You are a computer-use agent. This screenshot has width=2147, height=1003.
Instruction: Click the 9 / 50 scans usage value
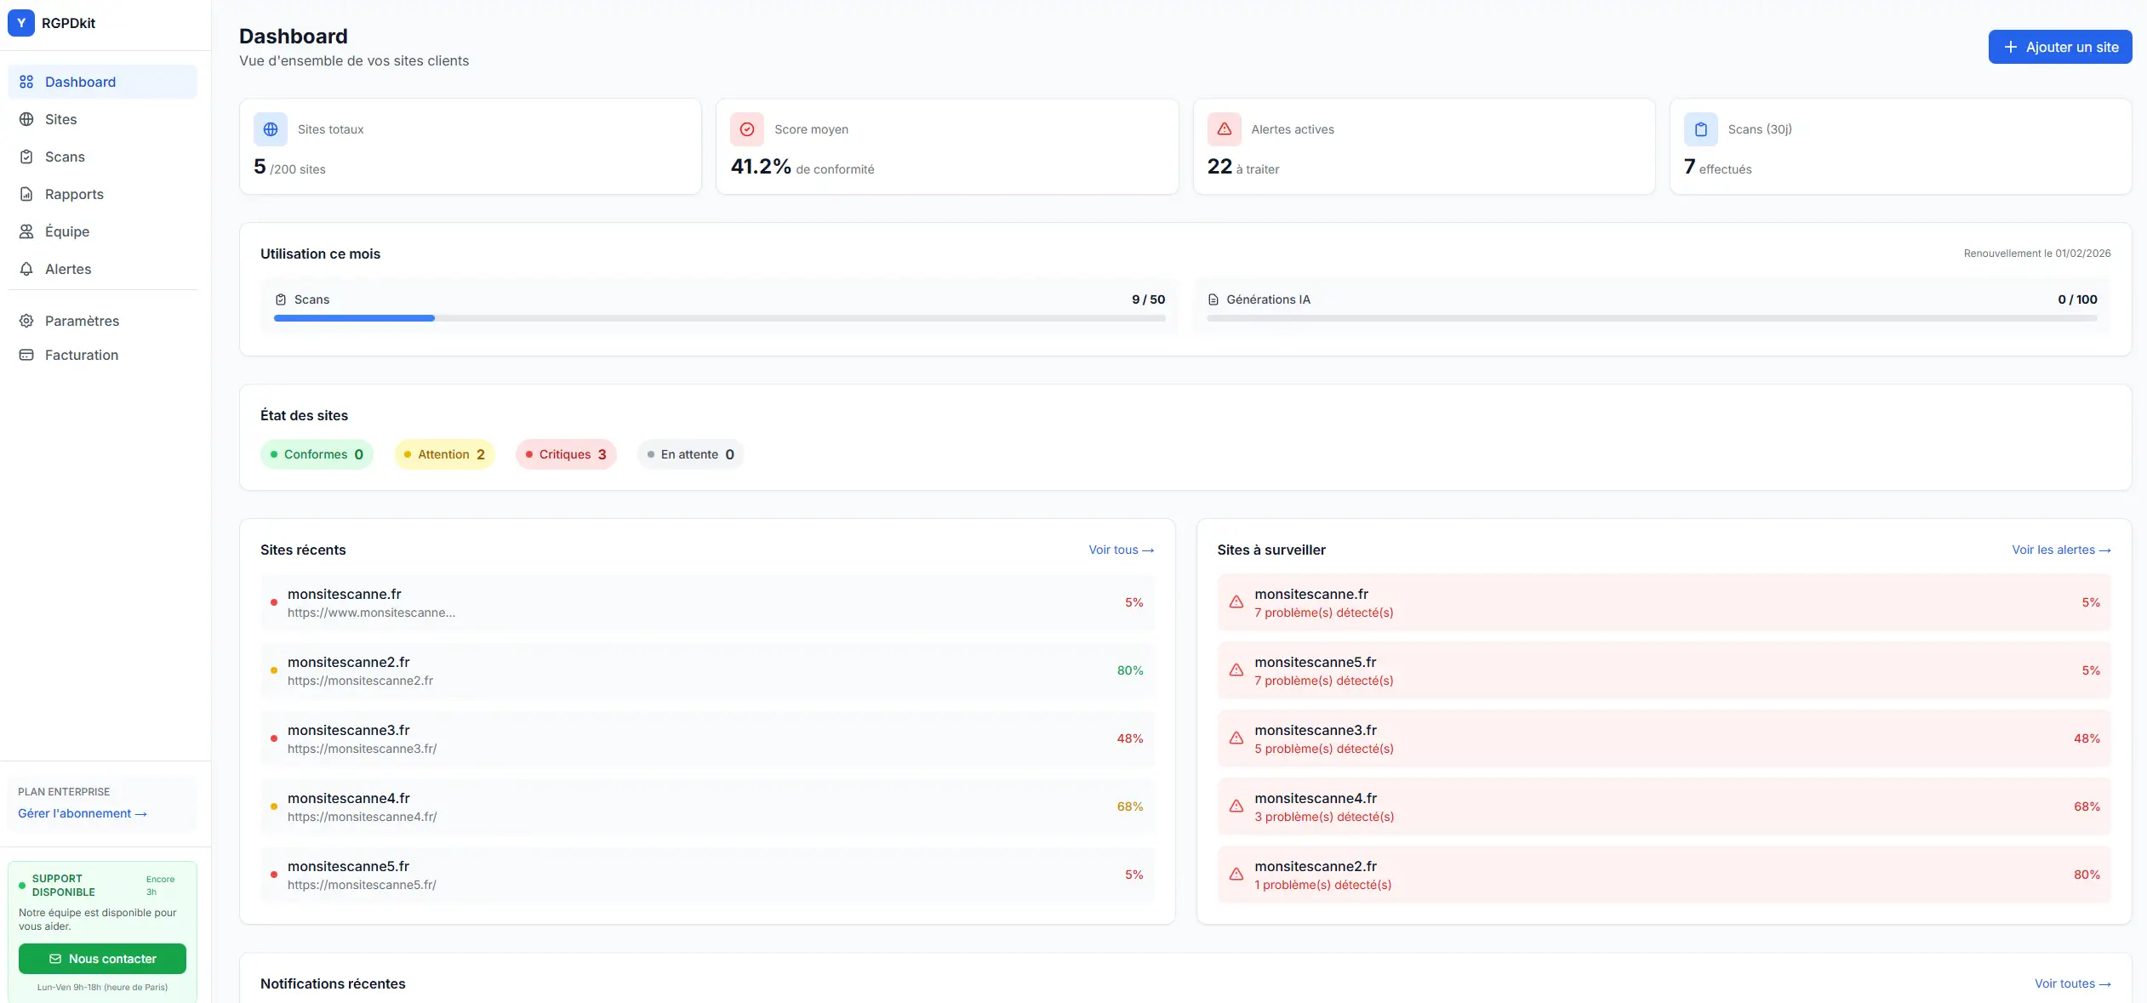1148,299
